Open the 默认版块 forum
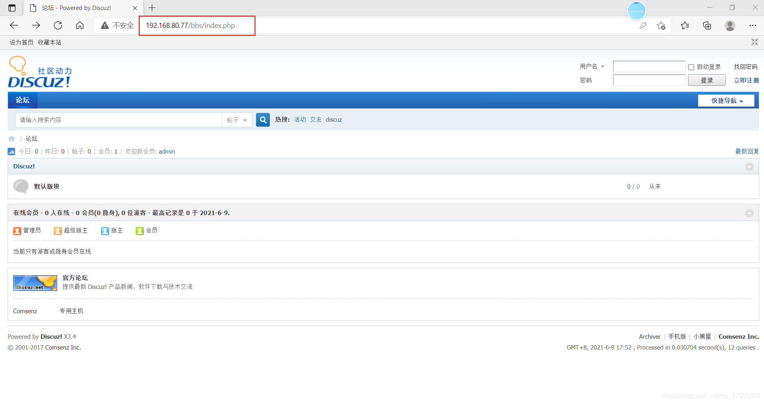 click(47, 186)
